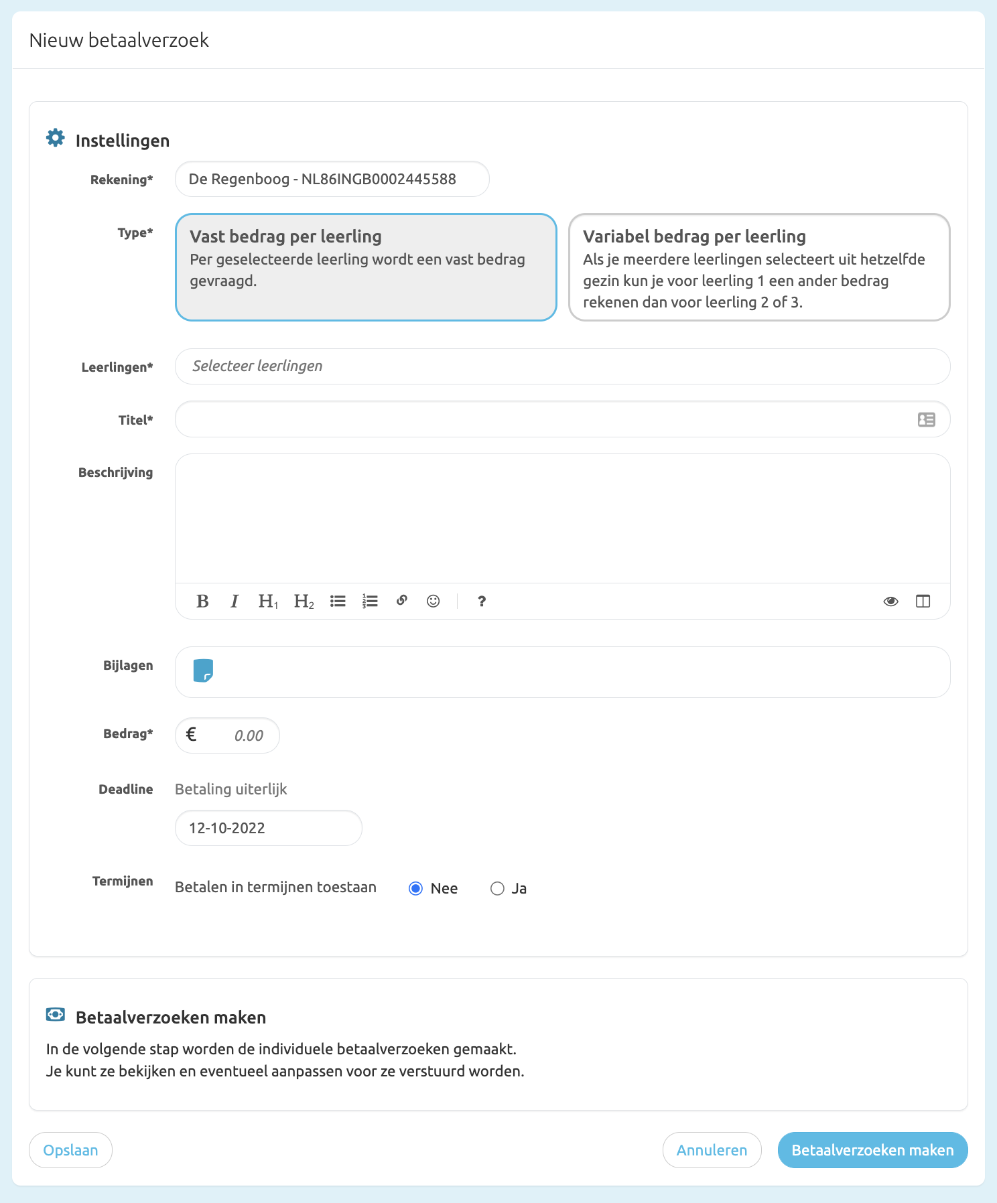Open the Selecteer leerlingen selector
This screenshot has height=1203, width=997.
561,366
